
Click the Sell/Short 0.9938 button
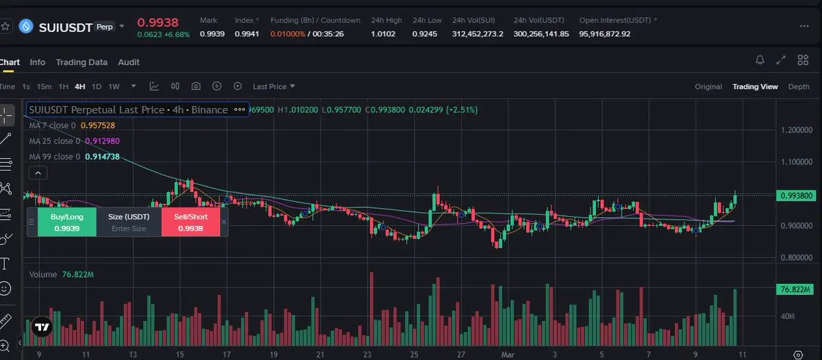click(x=190, y=222)
